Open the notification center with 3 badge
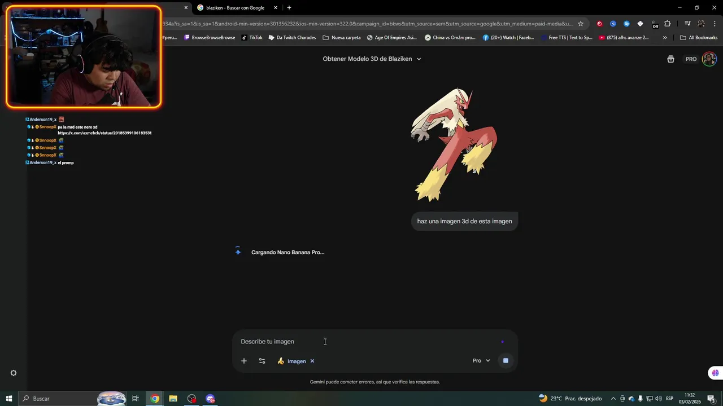The height and width of the screenshot is (406, 723). tap(712, 399)
